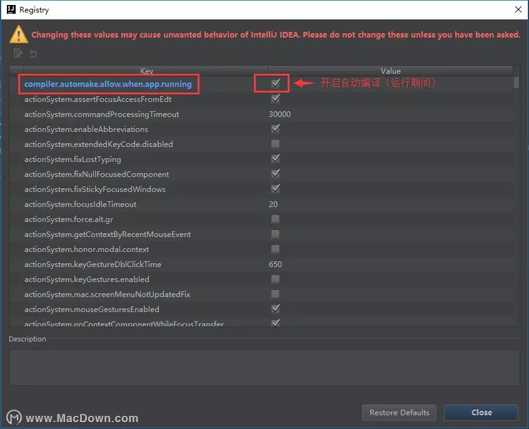Select the actionSystem.force.alt.gr key
Viewport: 529px width, 429px height.
69,220
